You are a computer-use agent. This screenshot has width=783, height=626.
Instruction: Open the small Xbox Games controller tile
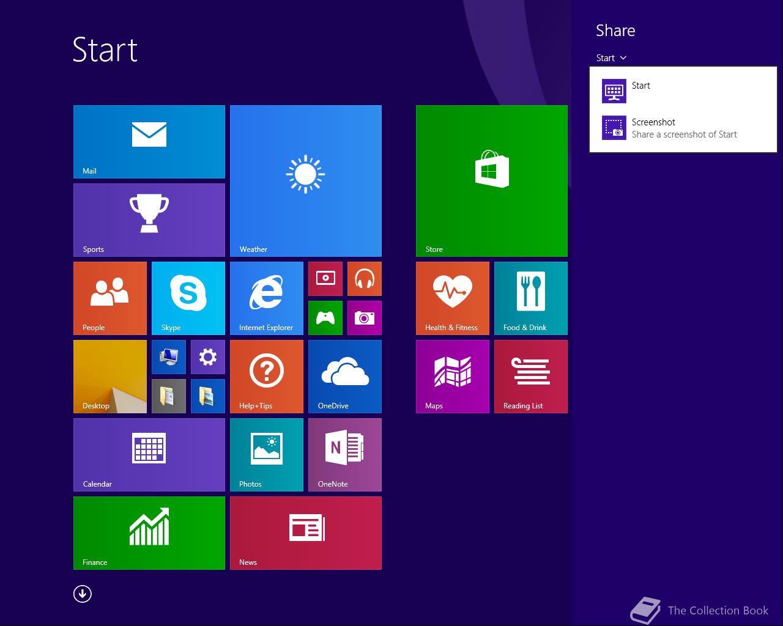point(325,318)
